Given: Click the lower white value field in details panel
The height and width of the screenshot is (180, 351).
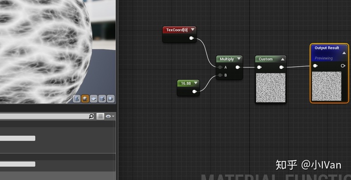Looking at the screenshot, I should pyautogui.click(x=18, y=164).
